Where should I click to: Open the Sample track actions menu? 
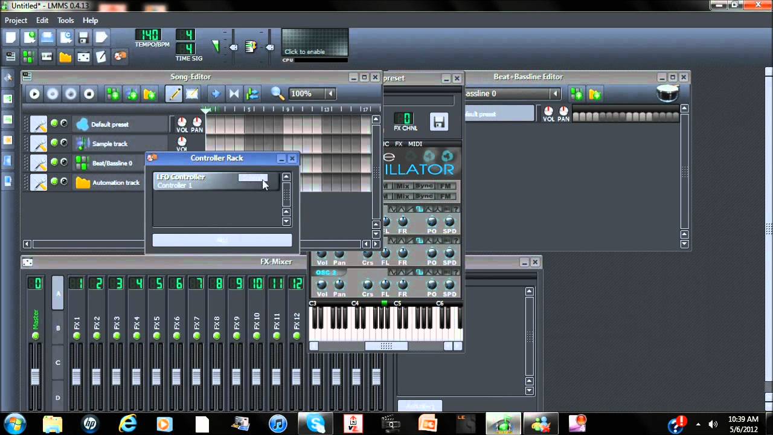[39, 143]
